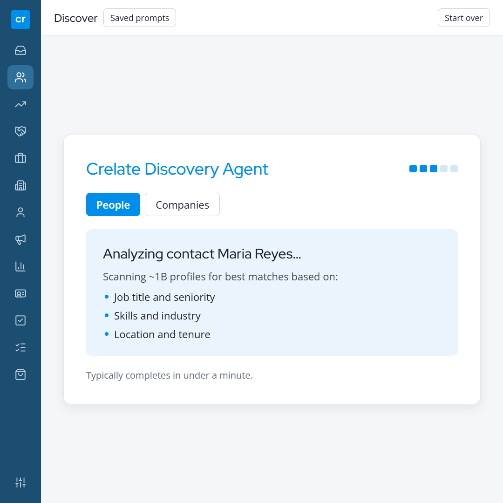Click the Crelate Discovery Agent heading
The height and width of the screenshot is (503, 503).
[177, 170]
